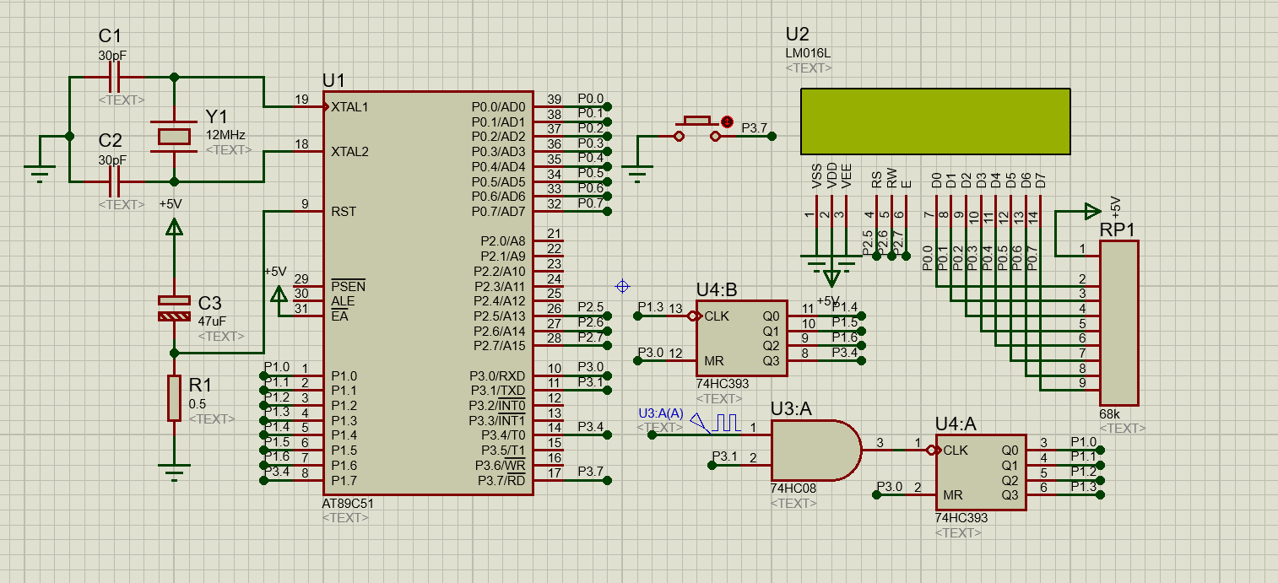
Task: Click the push button switch symbol
Action: 699,127
